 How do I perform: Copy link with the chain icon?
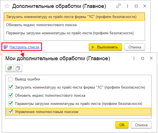point(118,6)
